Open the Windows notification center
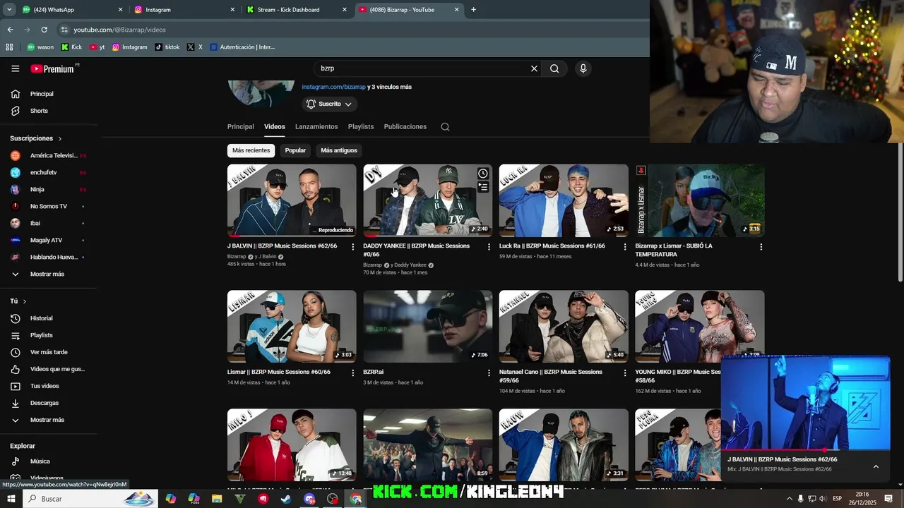This screenshot has height=508, width=904. tap(888, 499)
